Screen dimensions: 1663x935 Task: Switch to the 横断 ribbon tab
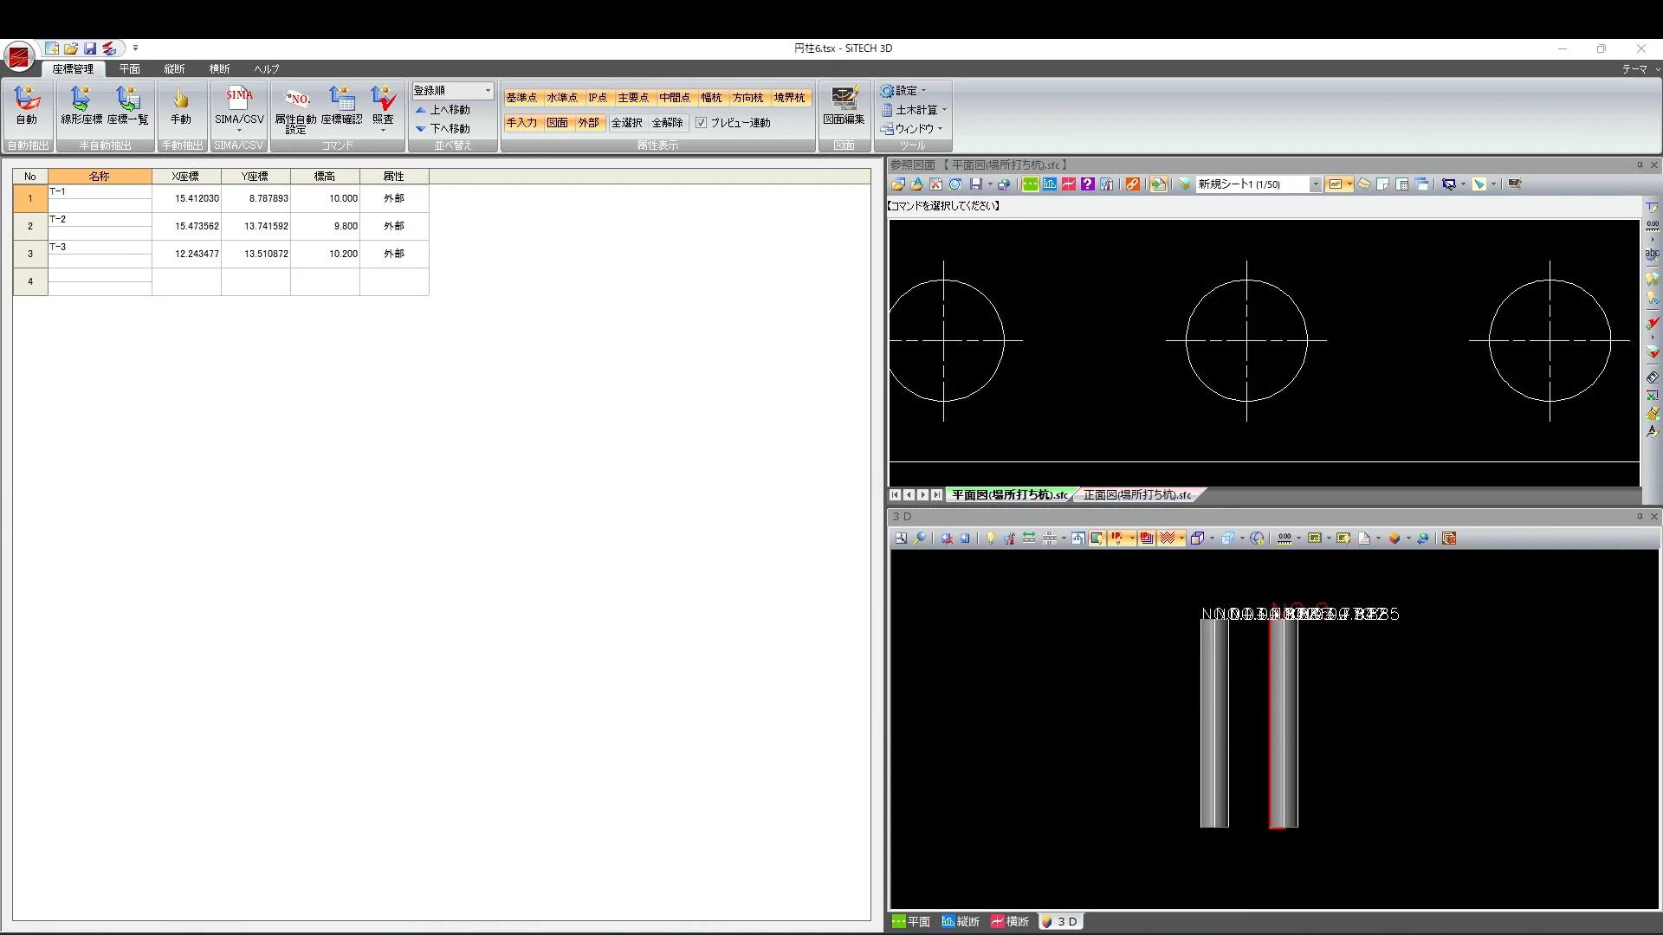[220, 69]
